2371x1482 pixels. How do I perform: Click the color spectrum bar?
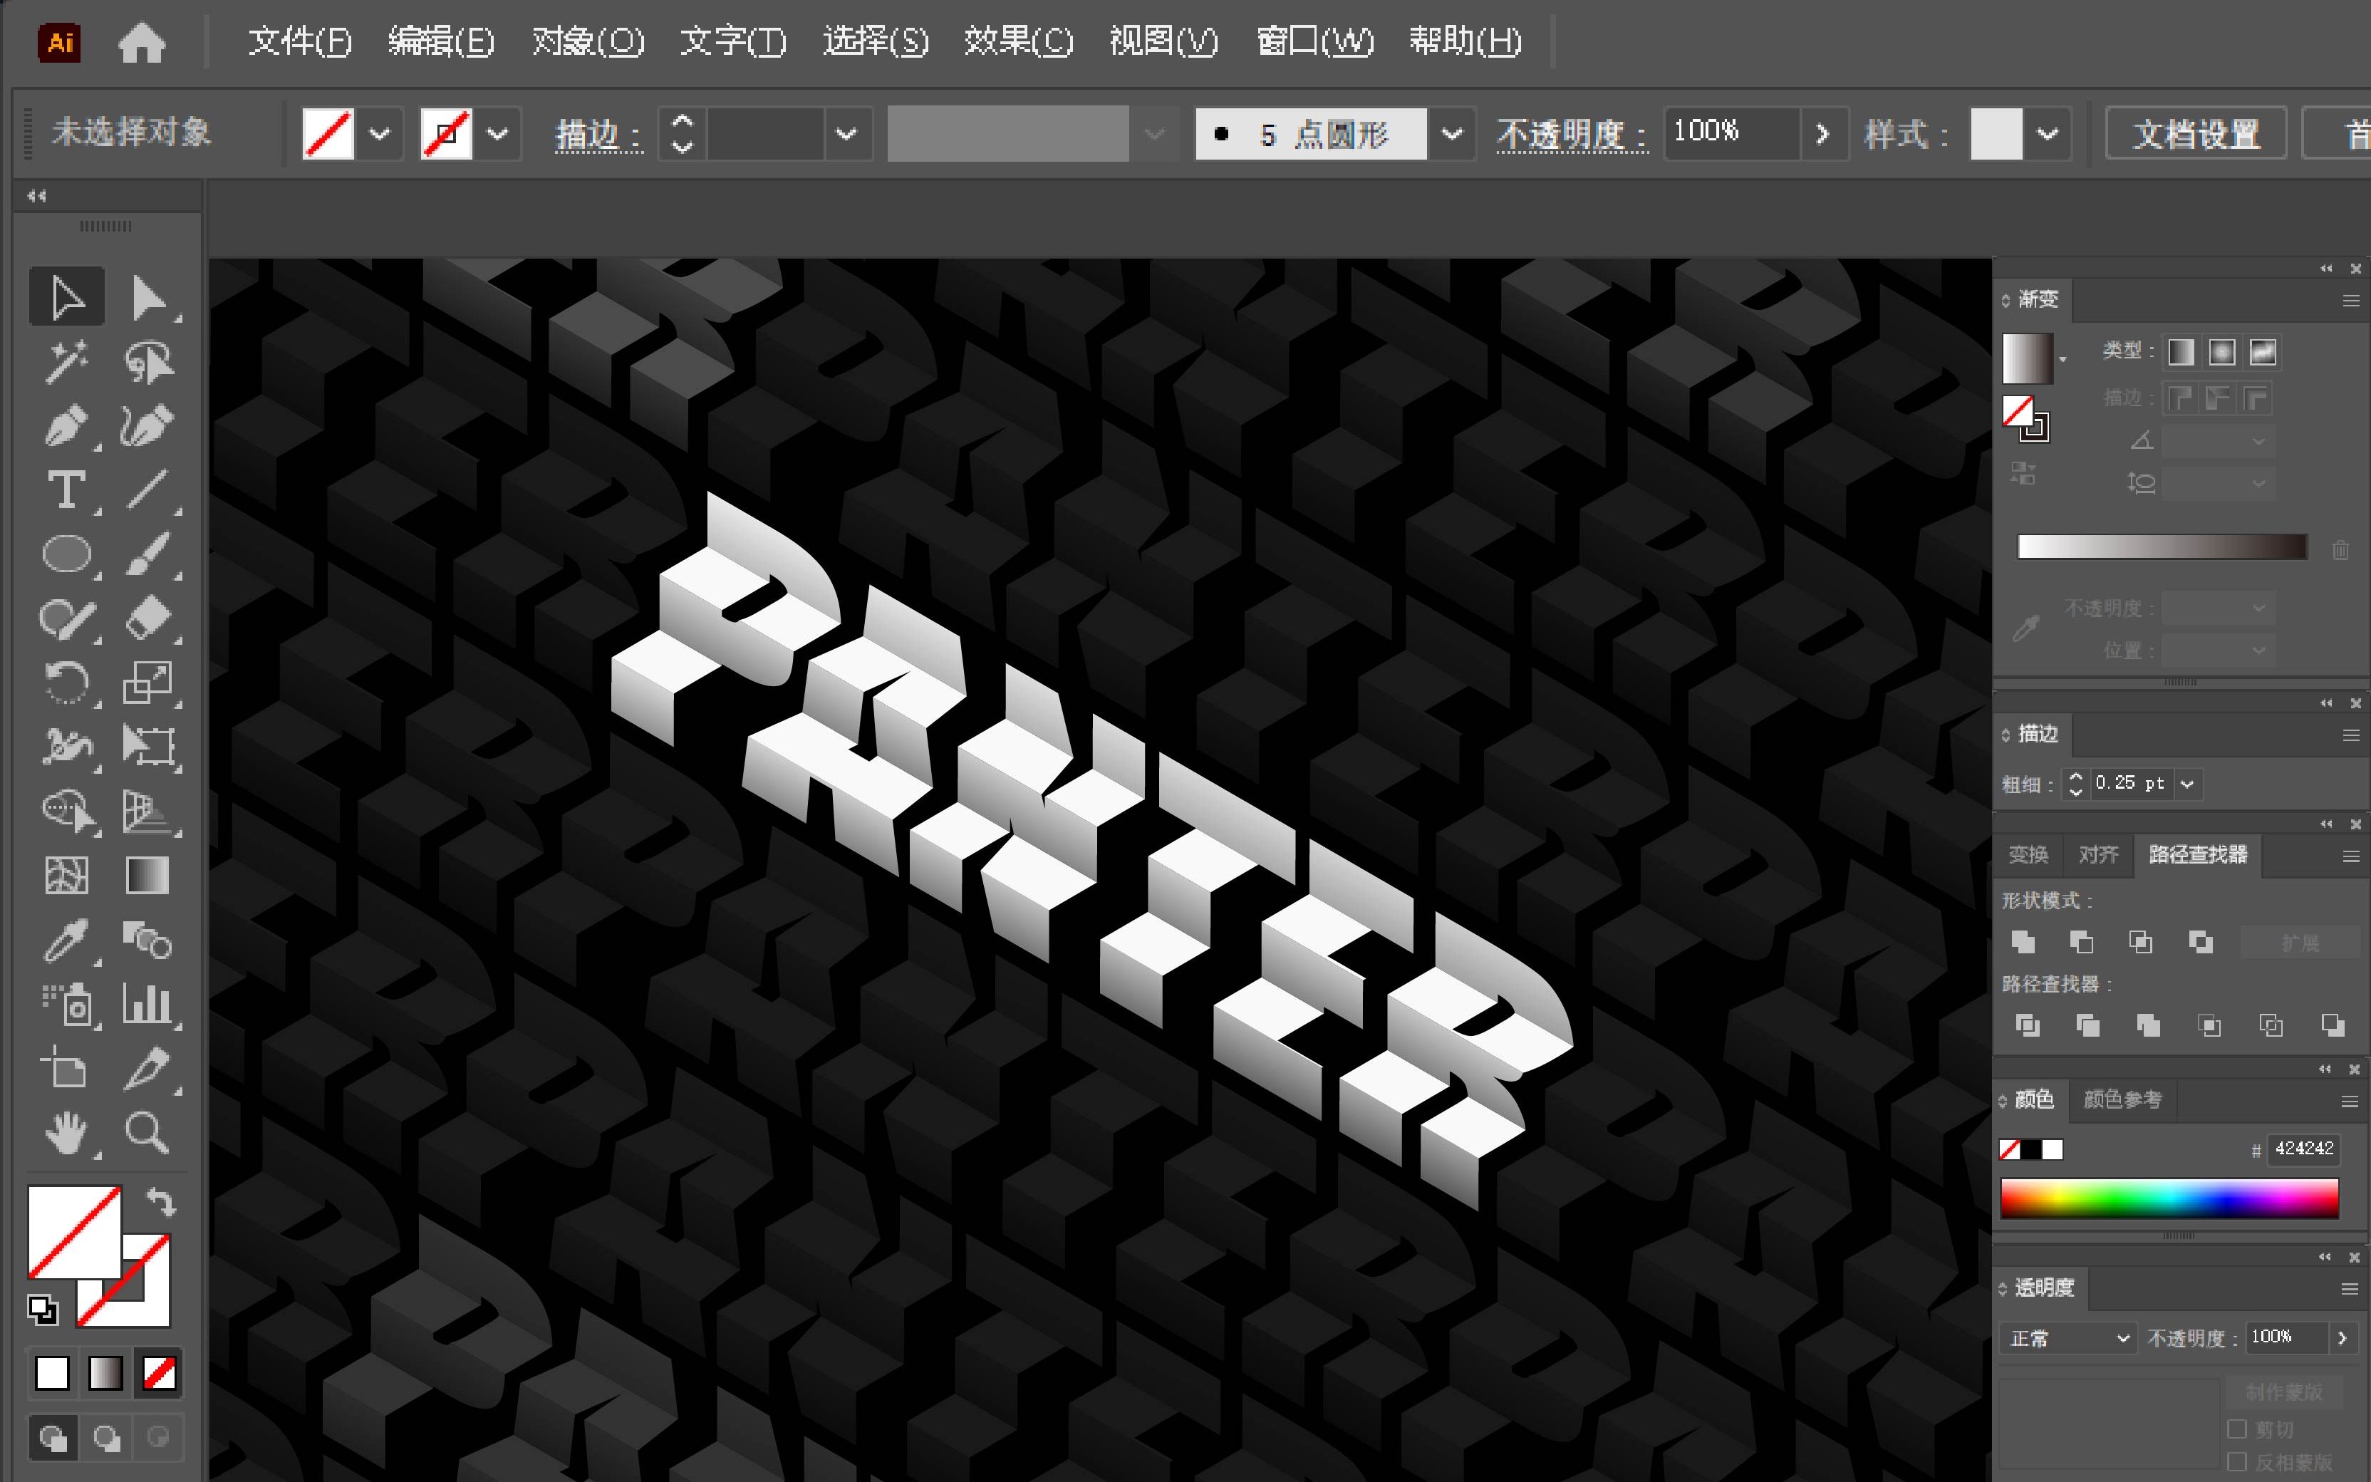2169,1198
